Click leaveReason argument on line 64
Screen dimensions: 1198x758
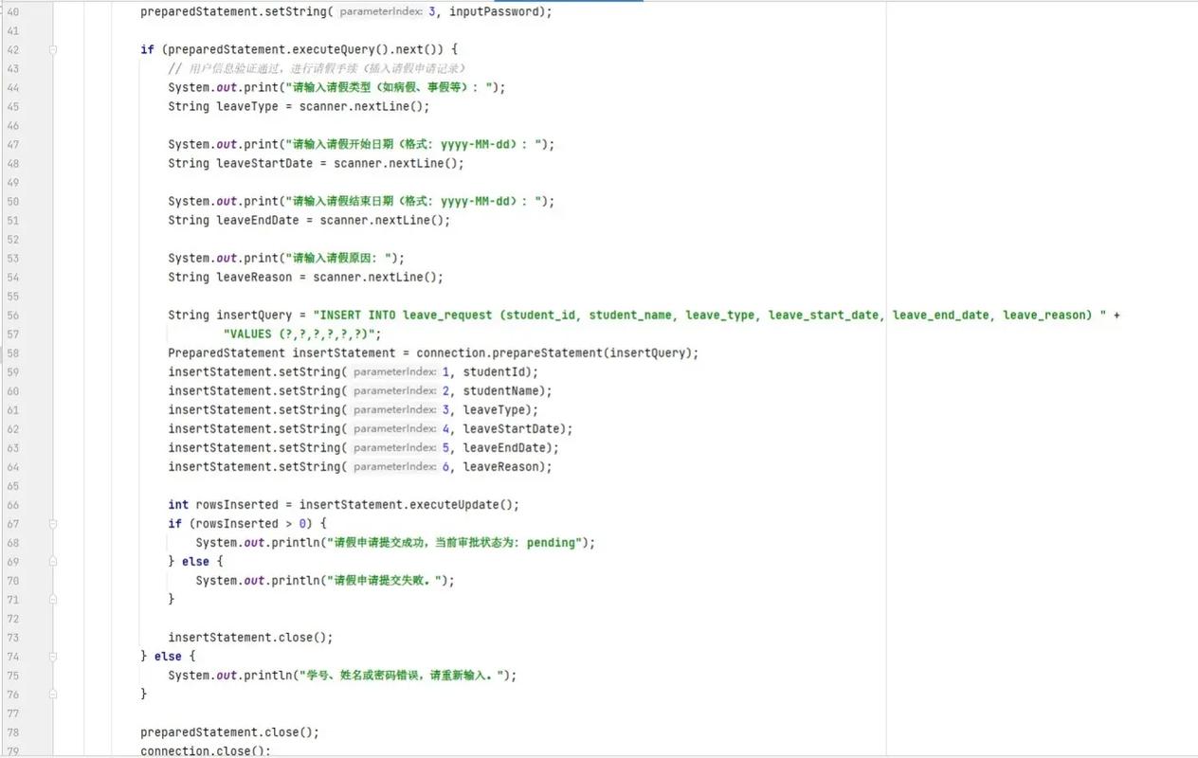coord(499,466)
